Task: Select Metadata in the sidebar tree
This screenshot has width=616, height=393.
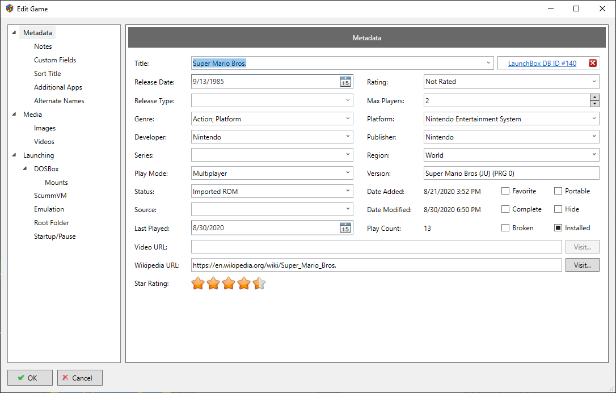Action: [x=37, y=32]
